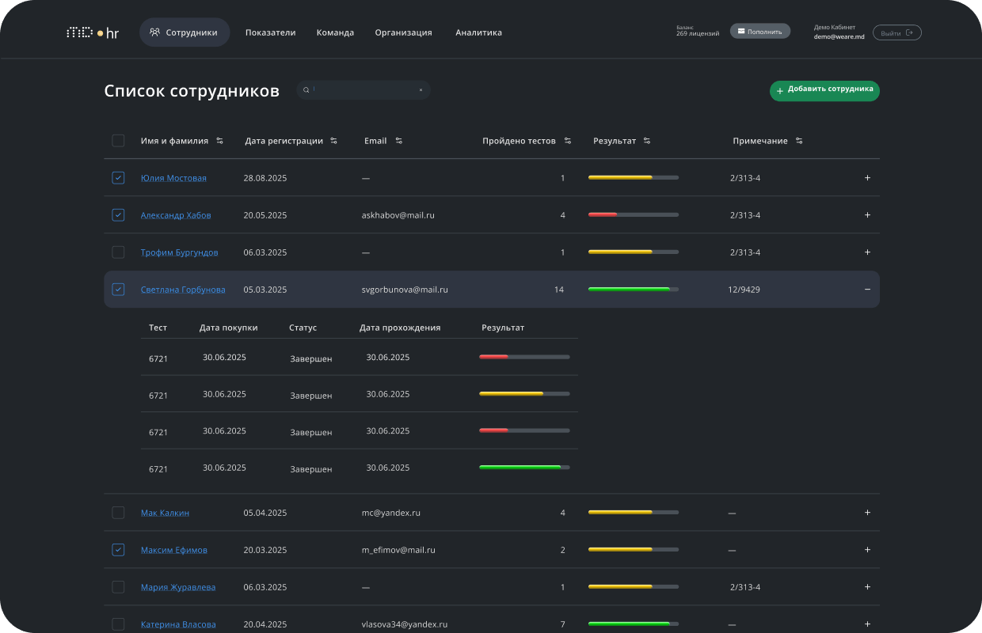Click the Результат column filter icon
The image size is (982, 633).
tap(647, 141)
